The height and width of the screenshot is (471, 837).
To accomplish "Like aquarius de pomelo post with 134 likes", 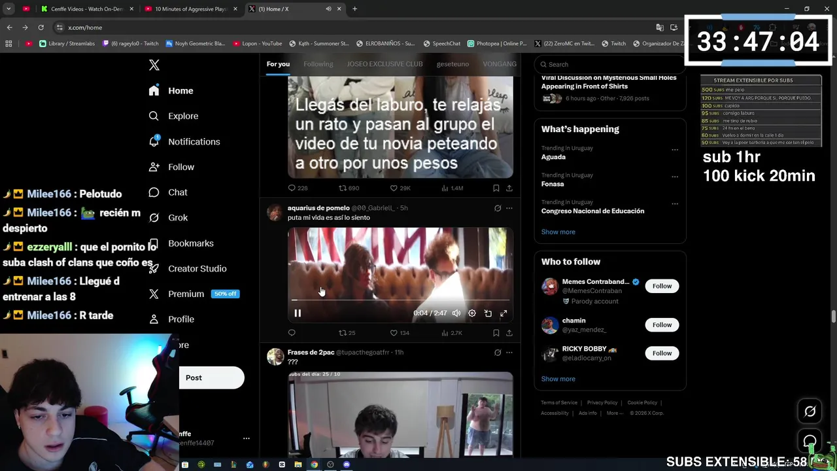I will click(400, 332).
